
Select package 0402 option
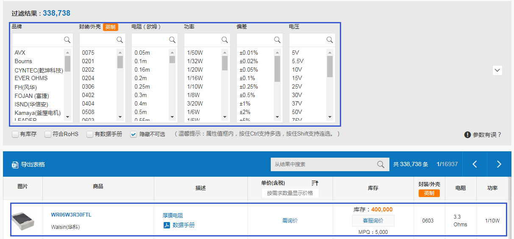(x=88, y=95)
